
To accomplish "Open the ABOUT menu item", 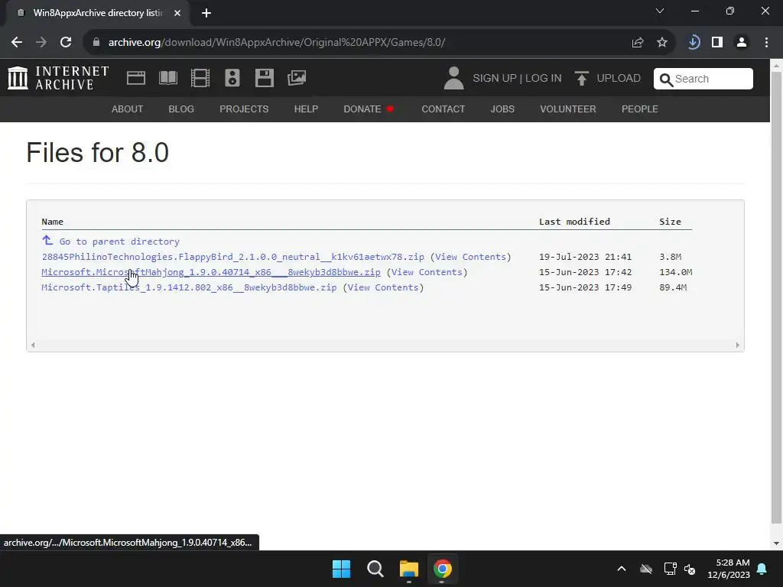I will 128,109.
